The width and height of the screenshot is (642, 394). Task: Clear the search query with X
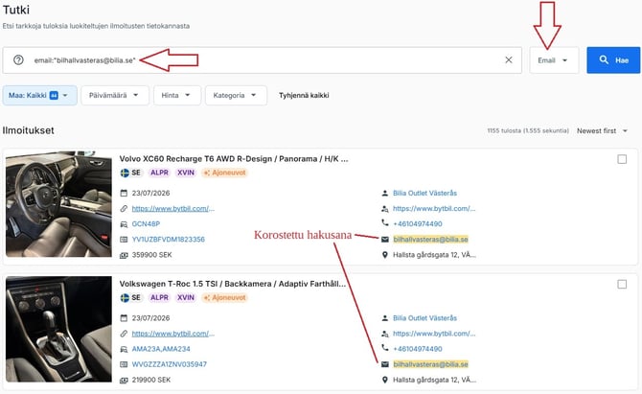pyautogui.click(x=509, y=60)
